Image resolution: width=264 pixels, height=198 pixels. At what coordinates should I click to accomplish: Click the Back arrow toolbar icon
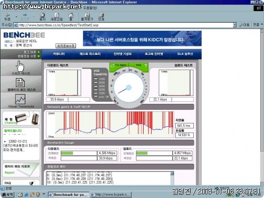point(7,15)
